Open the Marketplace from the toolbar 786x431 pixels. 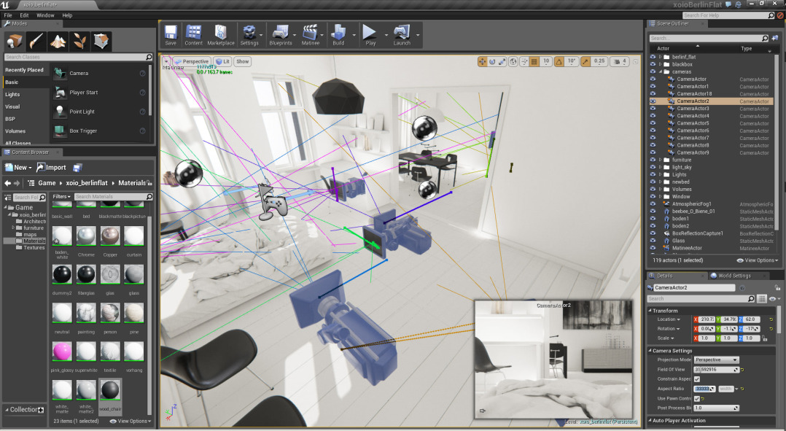[x=221, y=34]
